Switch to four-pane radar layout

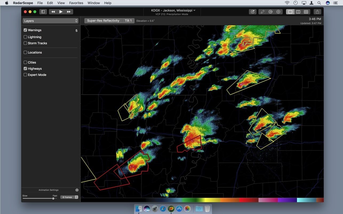point(306,12)
